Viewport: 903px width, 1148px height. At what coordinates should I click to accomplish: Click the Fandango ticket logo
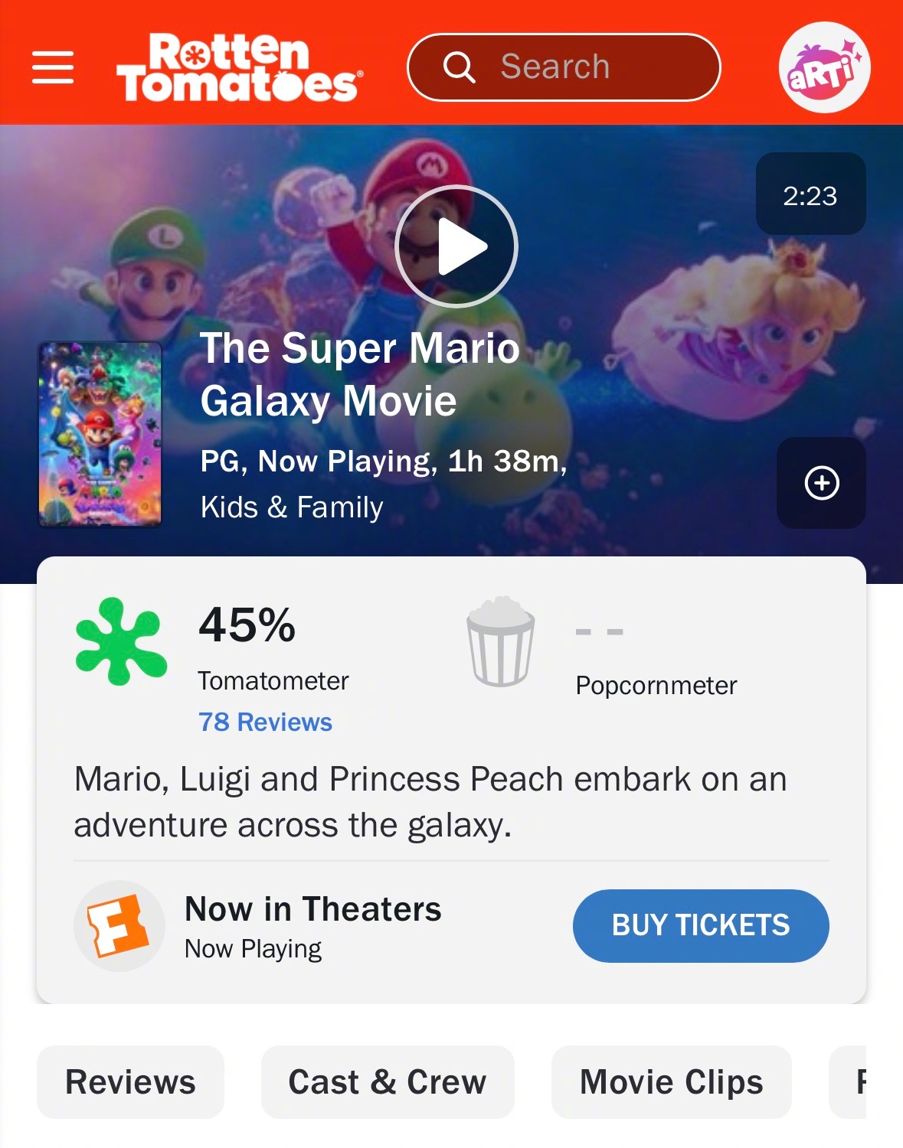[119, 926]
